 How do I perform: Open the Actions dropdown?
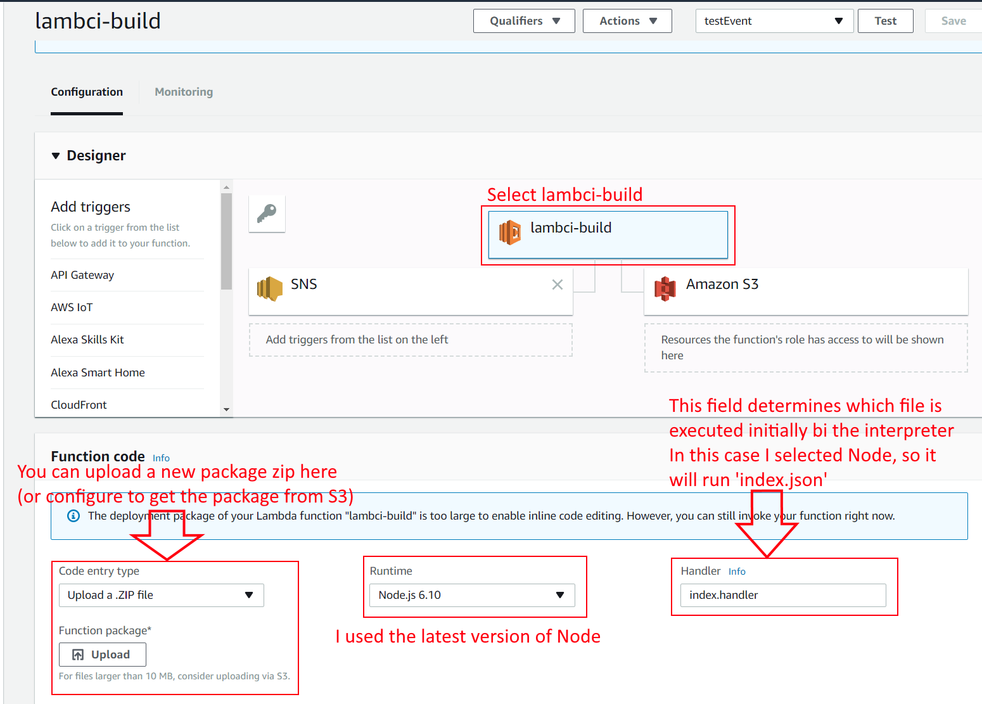coord(627,21)
